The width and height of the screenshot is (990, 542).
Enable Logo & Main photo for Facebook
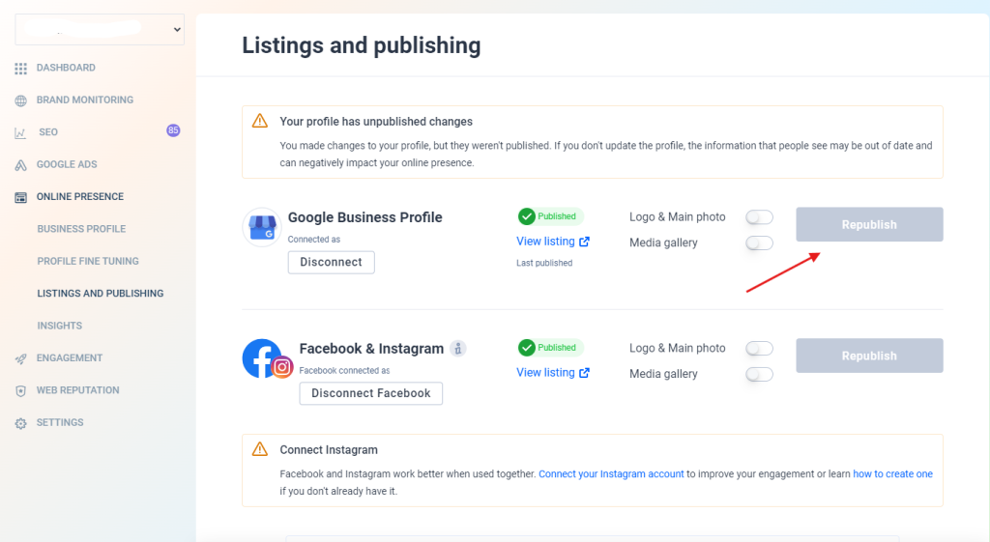760,349
